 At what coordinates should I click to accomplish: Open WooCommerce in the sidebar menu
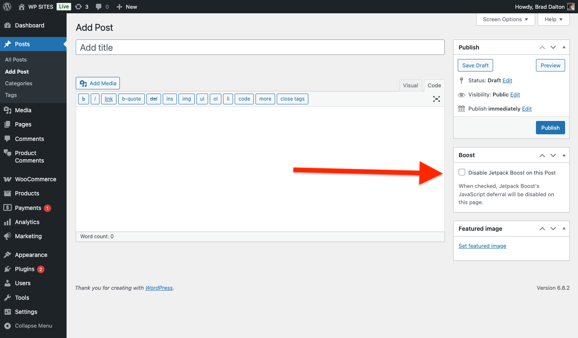pos(35,179)
